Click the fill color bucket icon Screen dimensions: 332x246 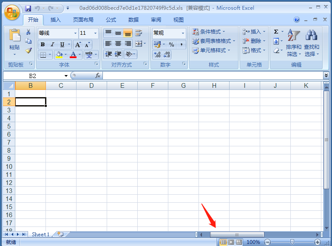59,55
